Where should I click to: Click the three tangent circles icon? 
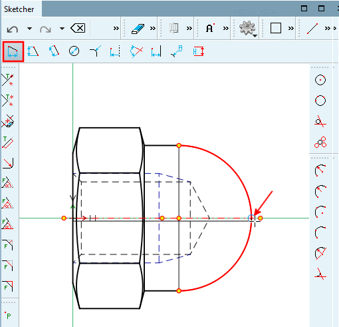320,142
